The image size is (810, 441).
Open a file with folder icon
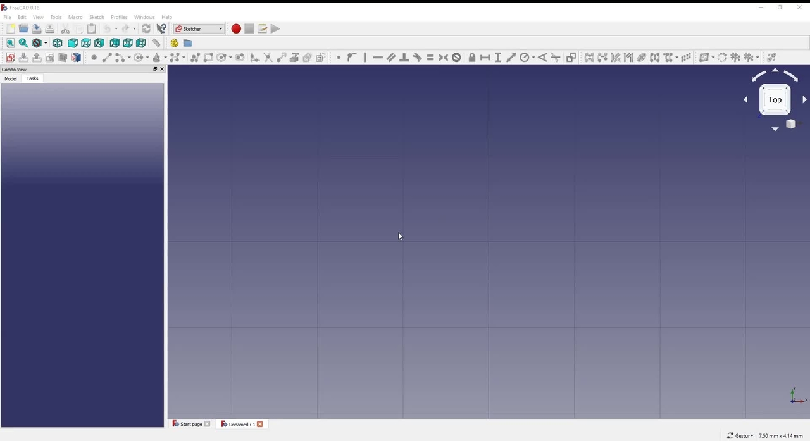tap(23, 28)
